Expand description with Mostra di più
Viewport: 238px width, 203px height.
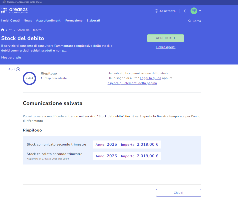(11, 57)
